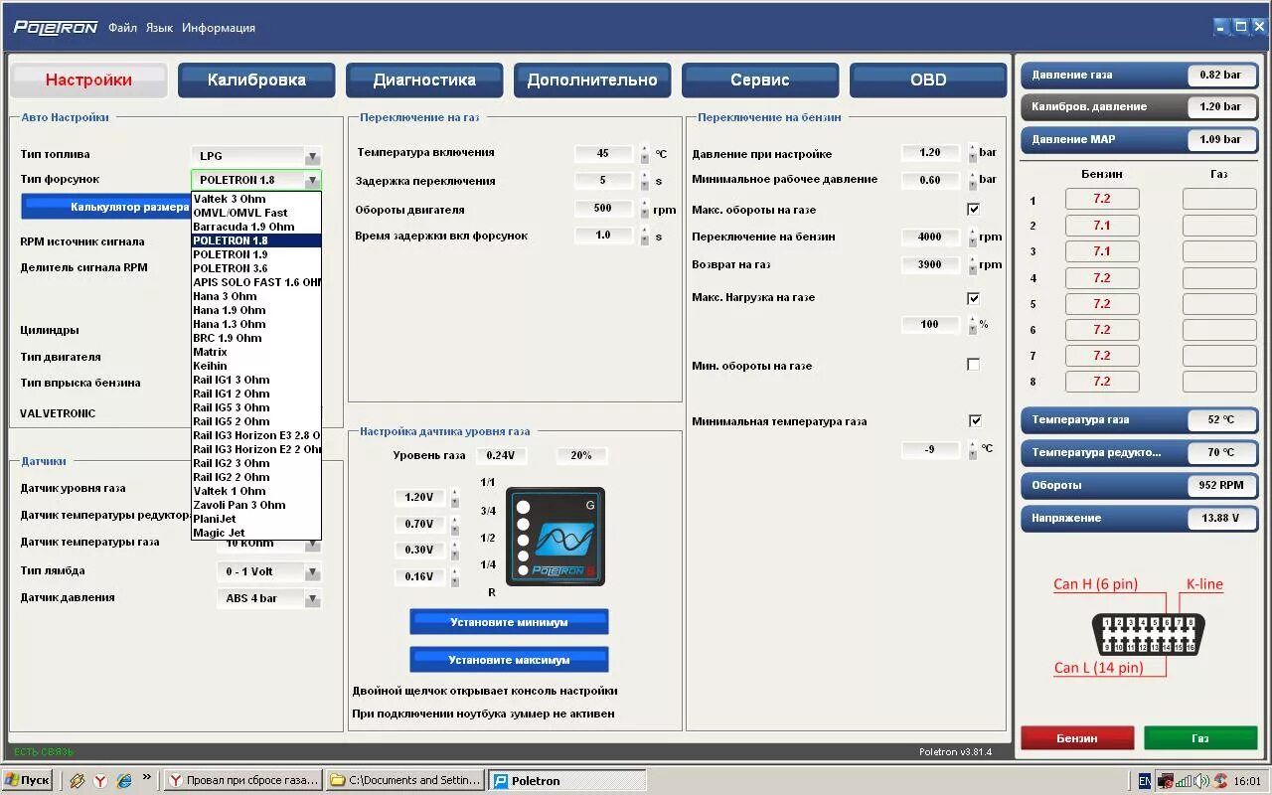Pick Magic Jet from injector list
The image size is (1272, 795).
[256, 533]
